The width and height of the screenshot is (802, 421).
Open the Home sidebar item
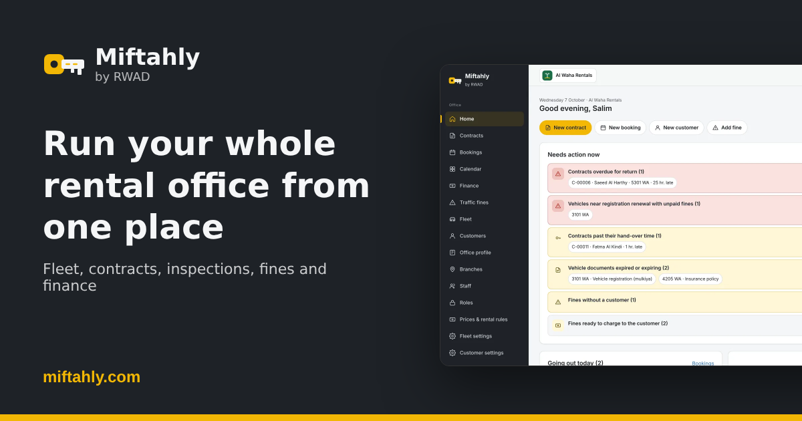(x=485, y=119)
